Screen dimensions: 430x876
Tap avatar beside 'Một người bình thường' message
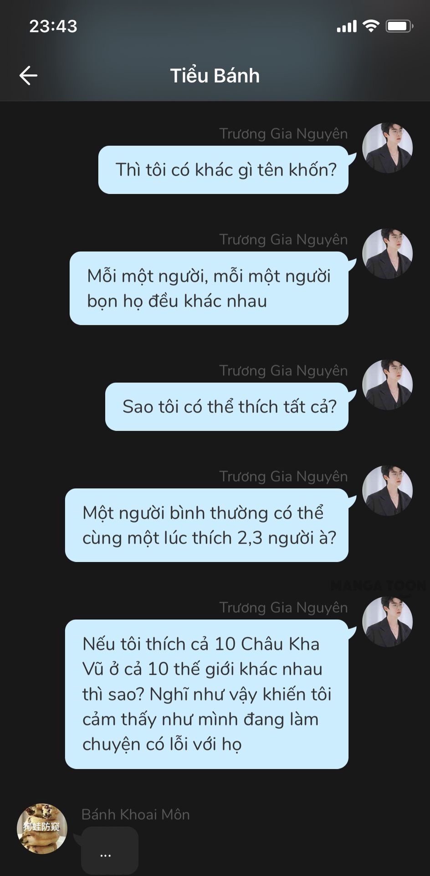tap(387, 490)
